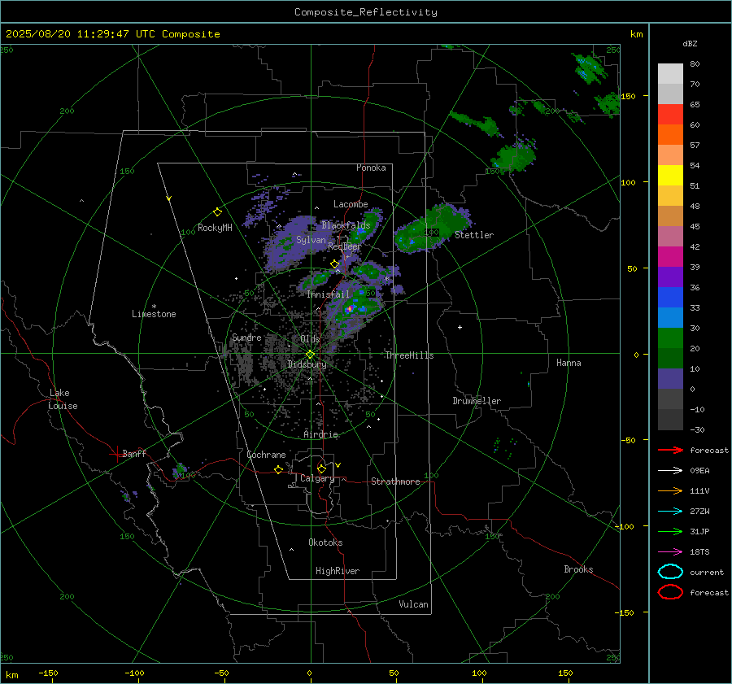
Task: Click the red forecast arrow in legend
Action: [670, 450]
